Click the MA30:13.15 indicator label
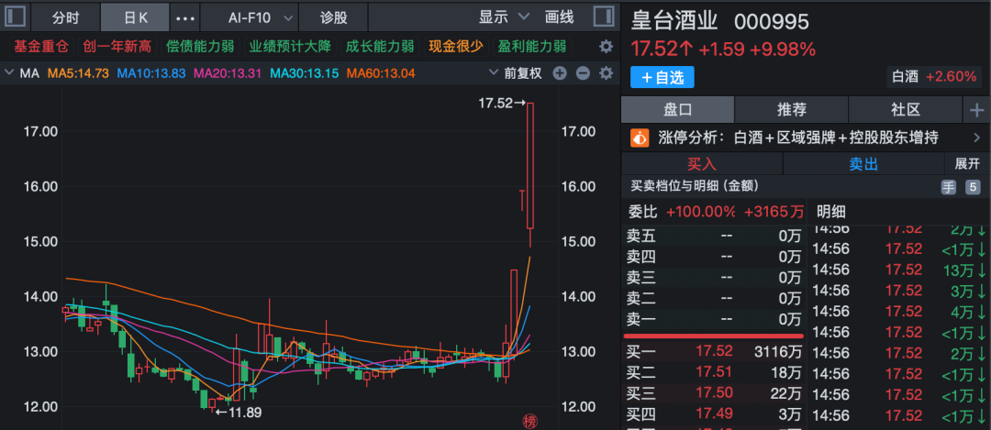Image resolution: width=991 pixels, height=430 pixels. (305, 73)
